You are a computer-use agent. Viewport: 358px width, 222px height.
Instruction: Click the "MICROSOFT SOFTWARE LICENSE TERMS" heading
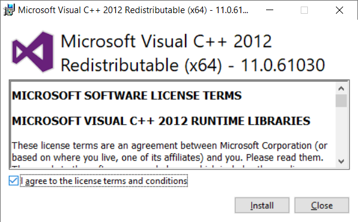click(126, 95)
